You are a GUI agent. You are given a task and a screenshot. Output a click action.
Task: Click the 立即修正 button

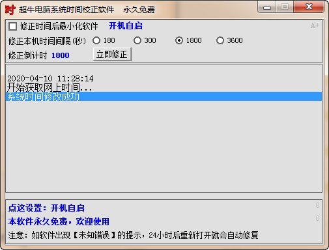click(x=112, y=54)
